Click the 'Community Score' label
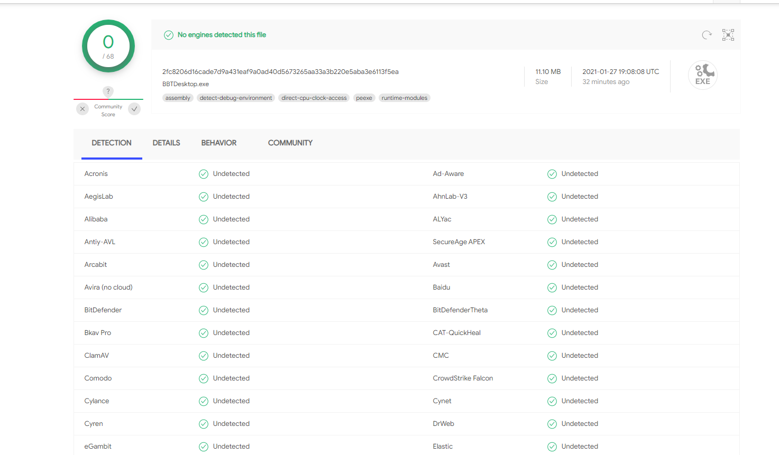The height and width of the screenshot is (455, 779). 108,110
